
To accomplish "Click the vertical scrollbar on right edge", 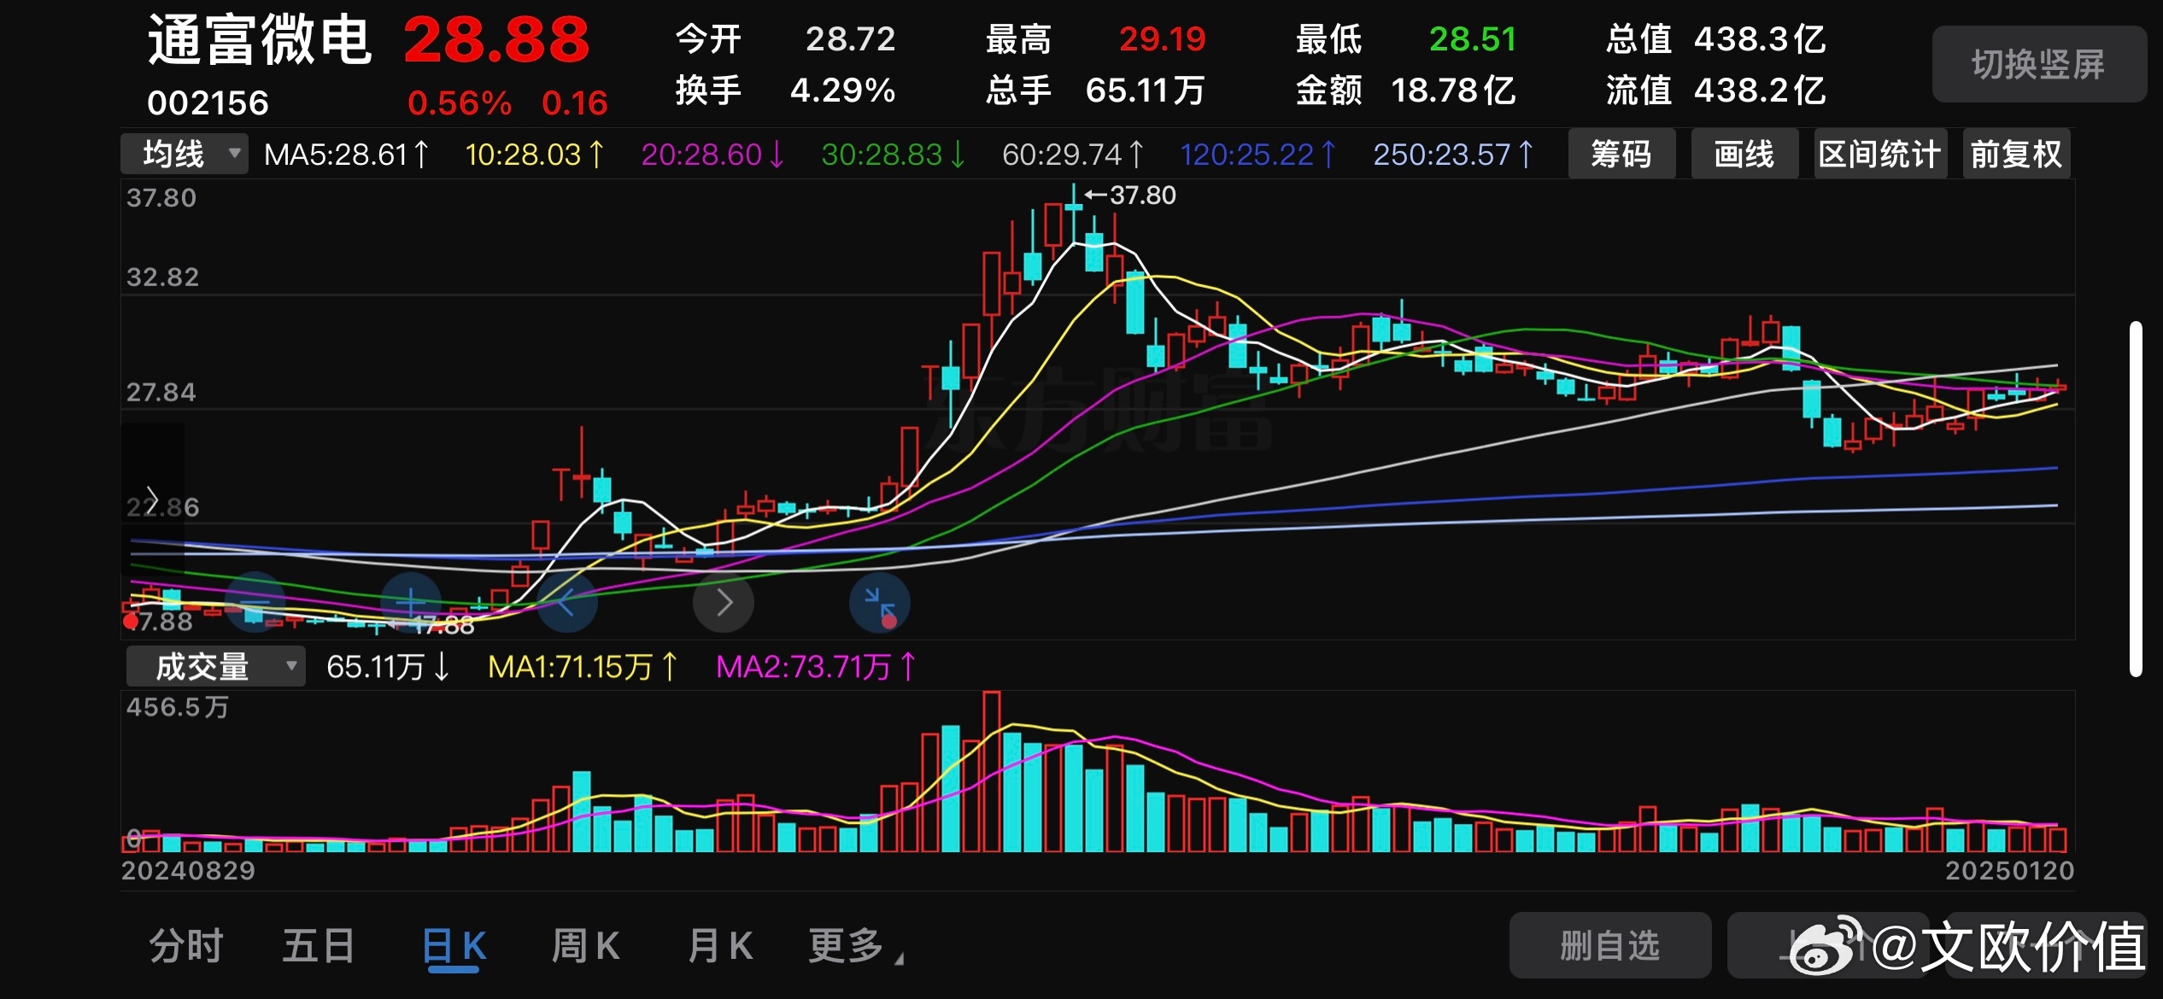I will click(2136, 499).
